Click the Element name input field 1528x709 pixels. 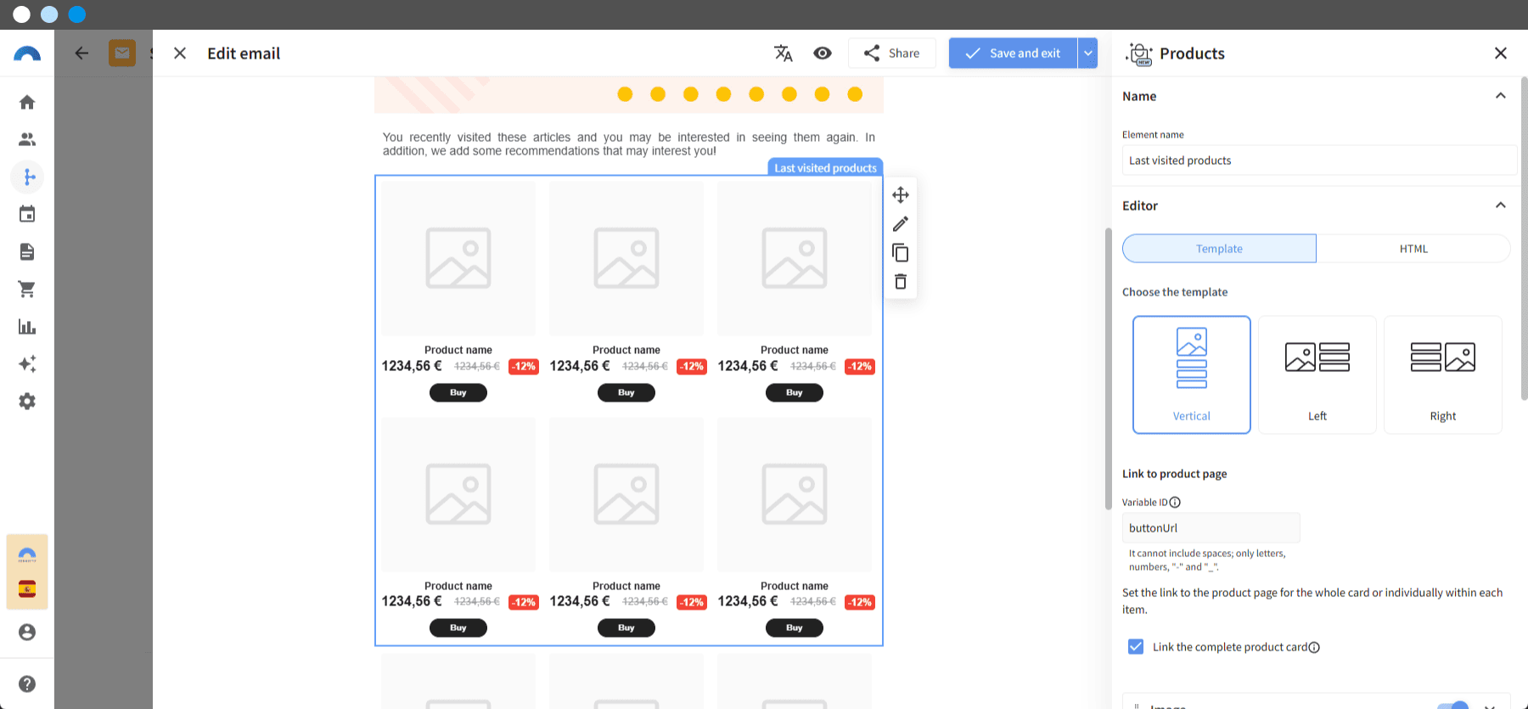tap(1319, 160)
